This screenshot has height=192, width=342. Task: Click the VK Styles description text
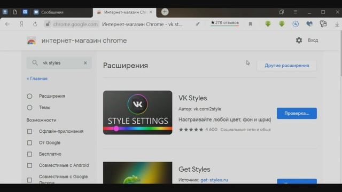[224, 119]
